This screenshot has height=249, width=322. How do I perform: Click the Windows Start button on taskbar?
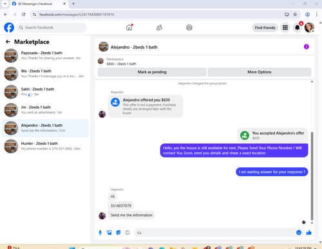pyautogui.click(x=72, y=248)
